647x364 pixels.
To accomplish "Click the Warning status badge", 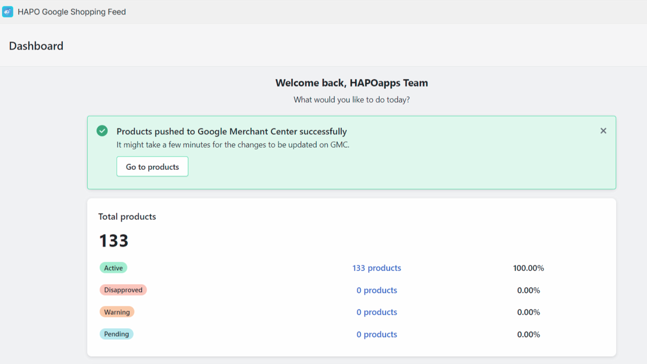I will (x=117, y=312).
